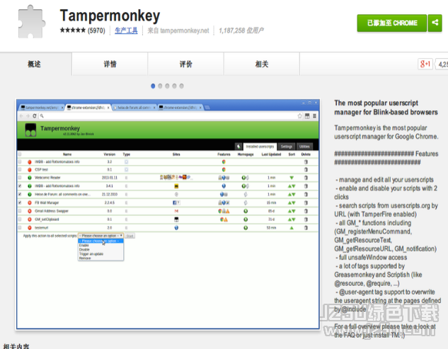Uncheck the FB Wall Manager row checkbox

(x=20, y=202)
